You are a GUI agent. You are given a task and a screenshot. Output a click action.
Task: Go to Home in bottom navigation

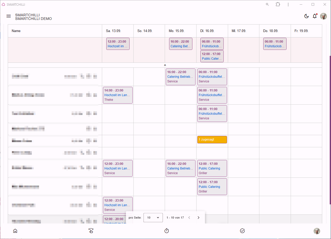click(x=15, y=231)
